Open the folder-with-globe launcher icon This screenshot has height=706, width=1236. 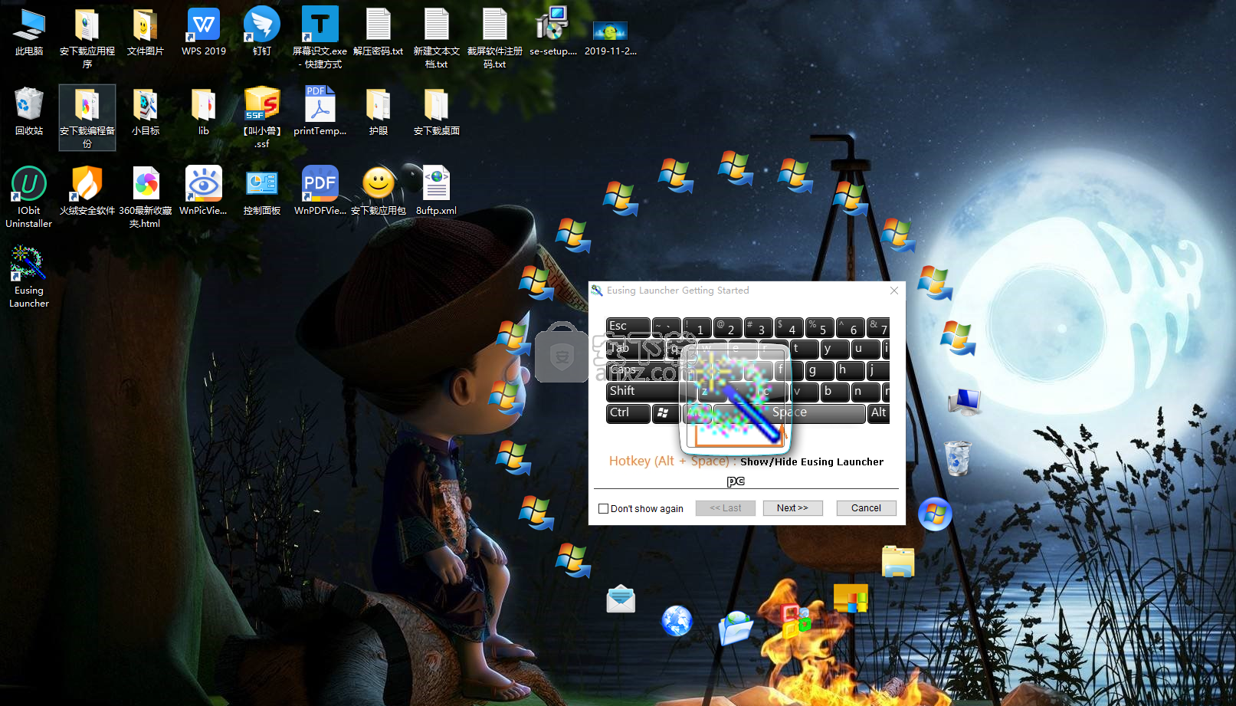pos(736,627)
